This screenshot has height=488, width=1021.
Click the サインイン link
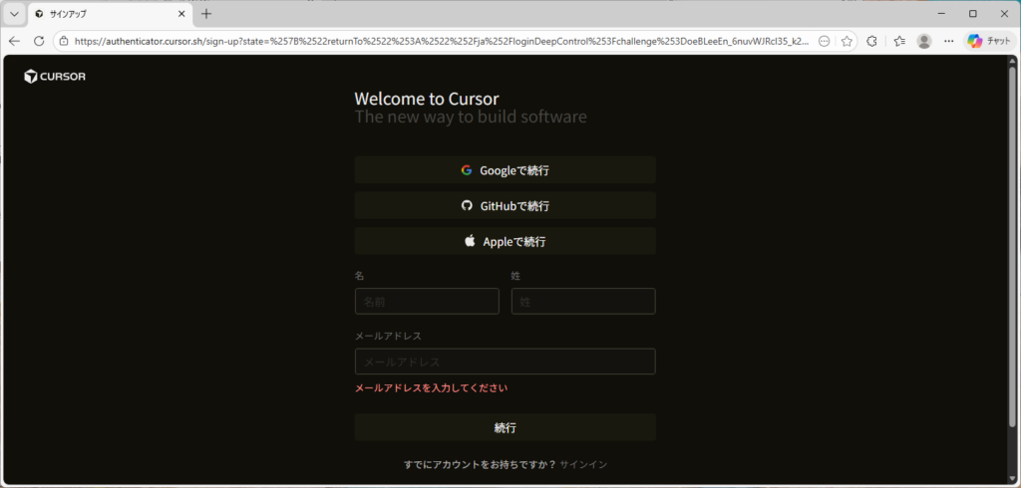click(583, 464)
